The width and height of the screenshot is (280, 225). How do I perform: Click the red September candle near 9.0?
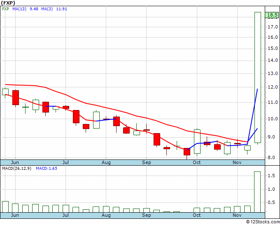coord(157,139)
